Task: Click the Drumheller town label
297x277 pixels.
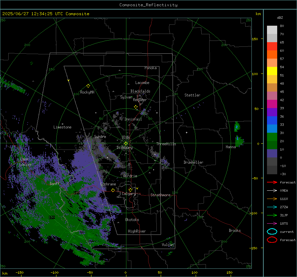Action: pos(193,162)
